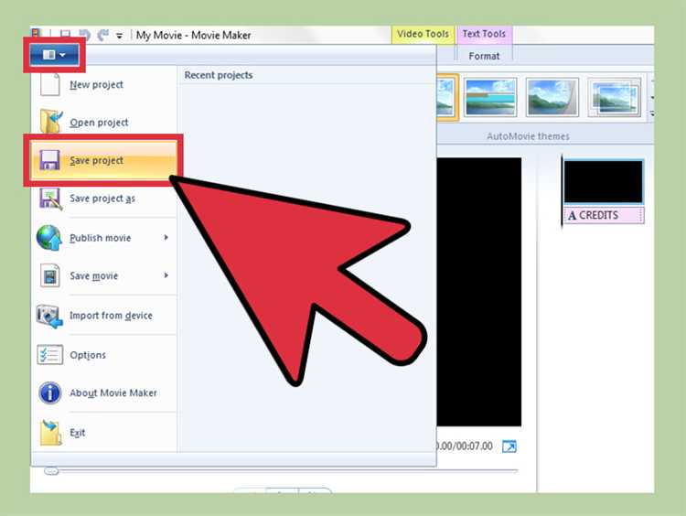Open Options from the menu
The height and width of the screenshot is (516, 686).
tap(103, 355)
